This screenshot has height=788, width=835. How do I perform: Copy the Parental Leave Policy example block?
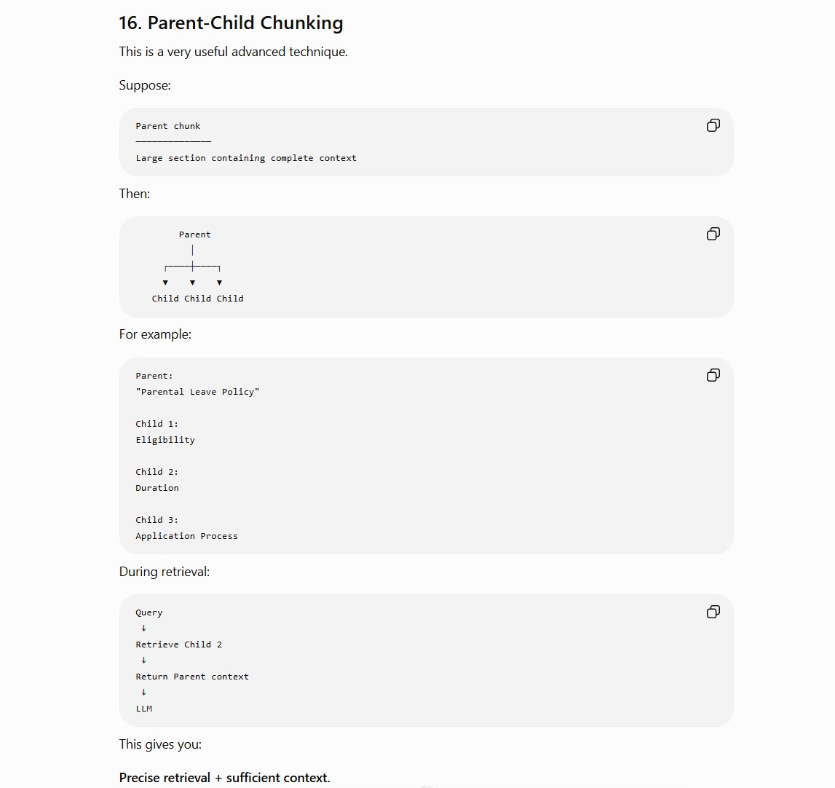click(713, 375)
